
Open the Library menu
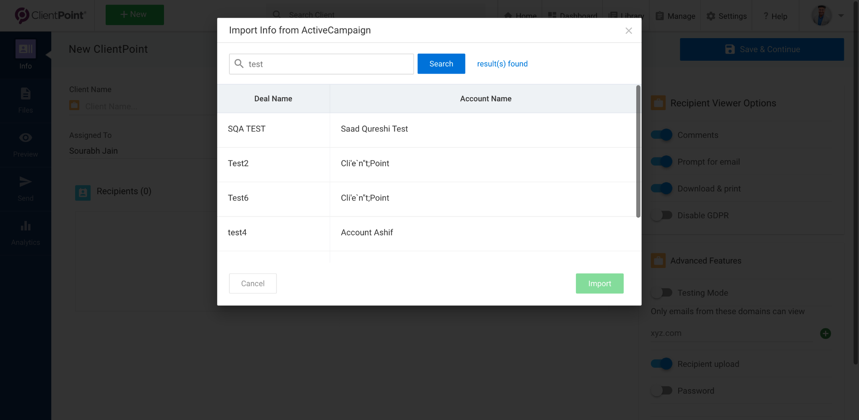click(626, 16)
